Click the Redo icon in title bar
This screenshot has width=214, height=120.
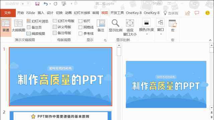tap(56, 4)
